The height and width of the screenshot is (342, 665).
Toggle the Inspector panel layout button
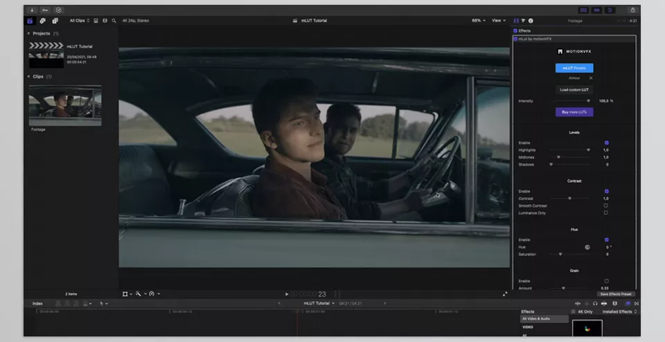pos(610,10)
